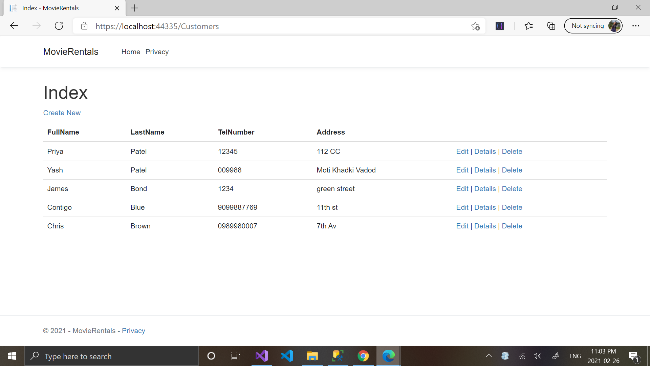The image size is (650, 366).
Task: View site information lock icon
Action: click(x=84, y=26)
